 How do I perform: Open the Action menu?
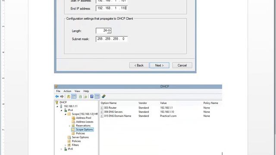67,91
